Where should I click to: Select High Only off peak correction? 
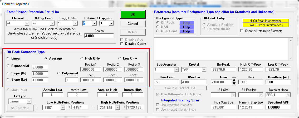click(x=82, y=58)
